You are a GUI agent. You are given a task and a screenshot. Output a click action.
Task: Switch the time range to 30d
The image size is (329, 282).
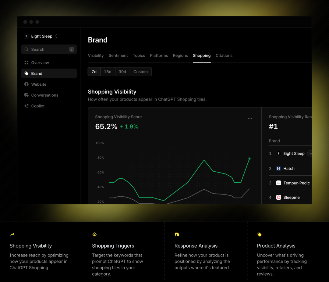[x=122, y=72]
